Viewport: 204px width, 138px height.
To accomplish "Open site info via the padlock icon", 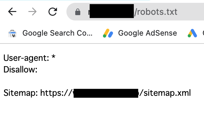I will 77,12.
